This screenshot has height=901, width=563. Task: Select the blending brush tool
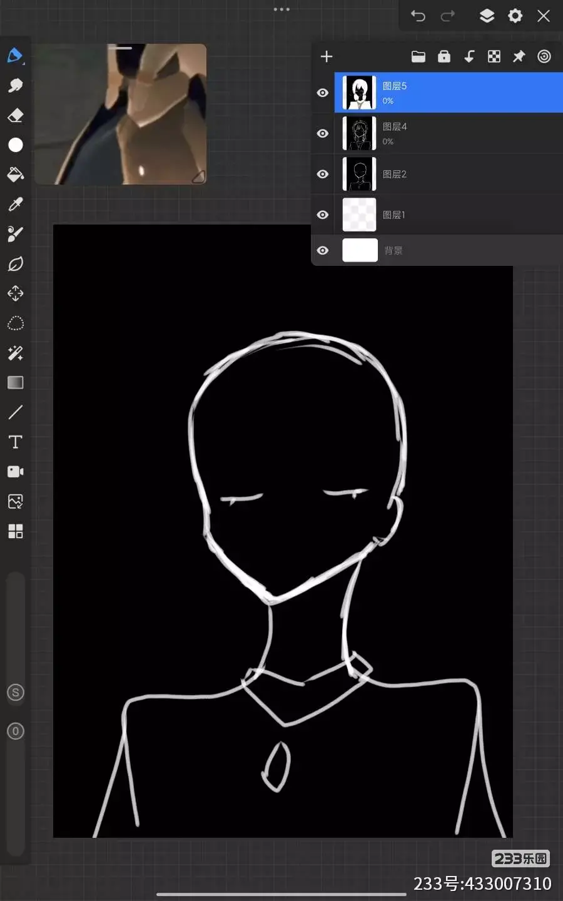pos(15,234)
